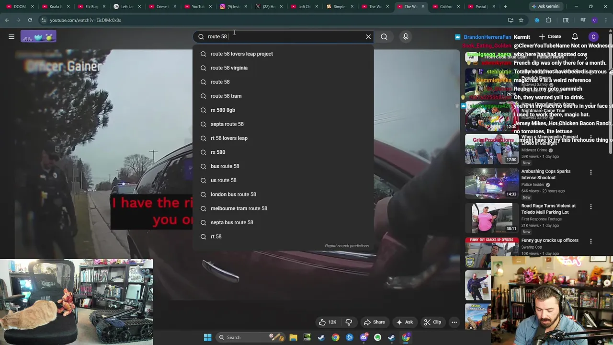Select suggestion 'route 58 tram'

pyautogui.click(x=283, y=96)
